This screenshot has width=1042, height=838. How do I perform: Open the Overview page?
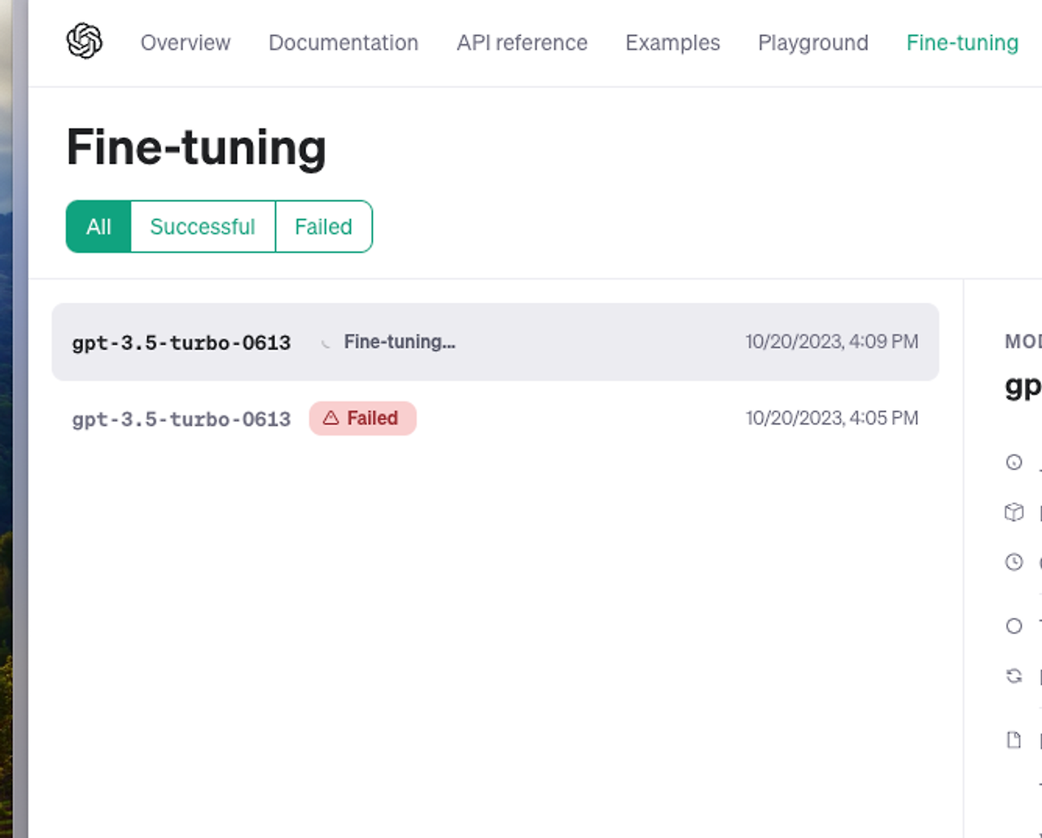coord(186,42)
